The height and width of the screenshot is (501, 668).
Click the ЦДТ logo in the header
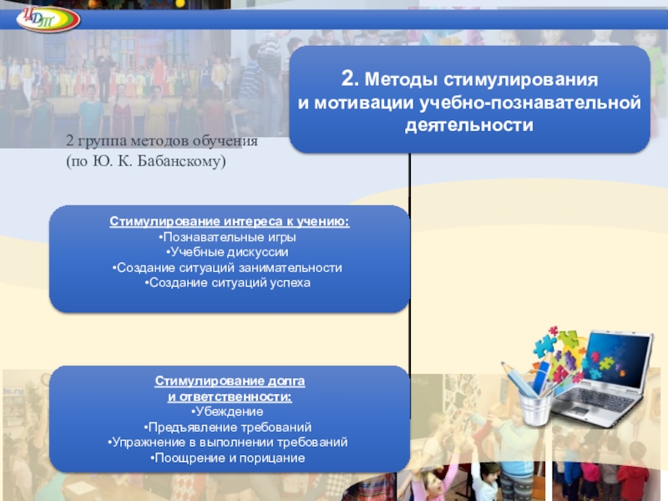point(48,19)
